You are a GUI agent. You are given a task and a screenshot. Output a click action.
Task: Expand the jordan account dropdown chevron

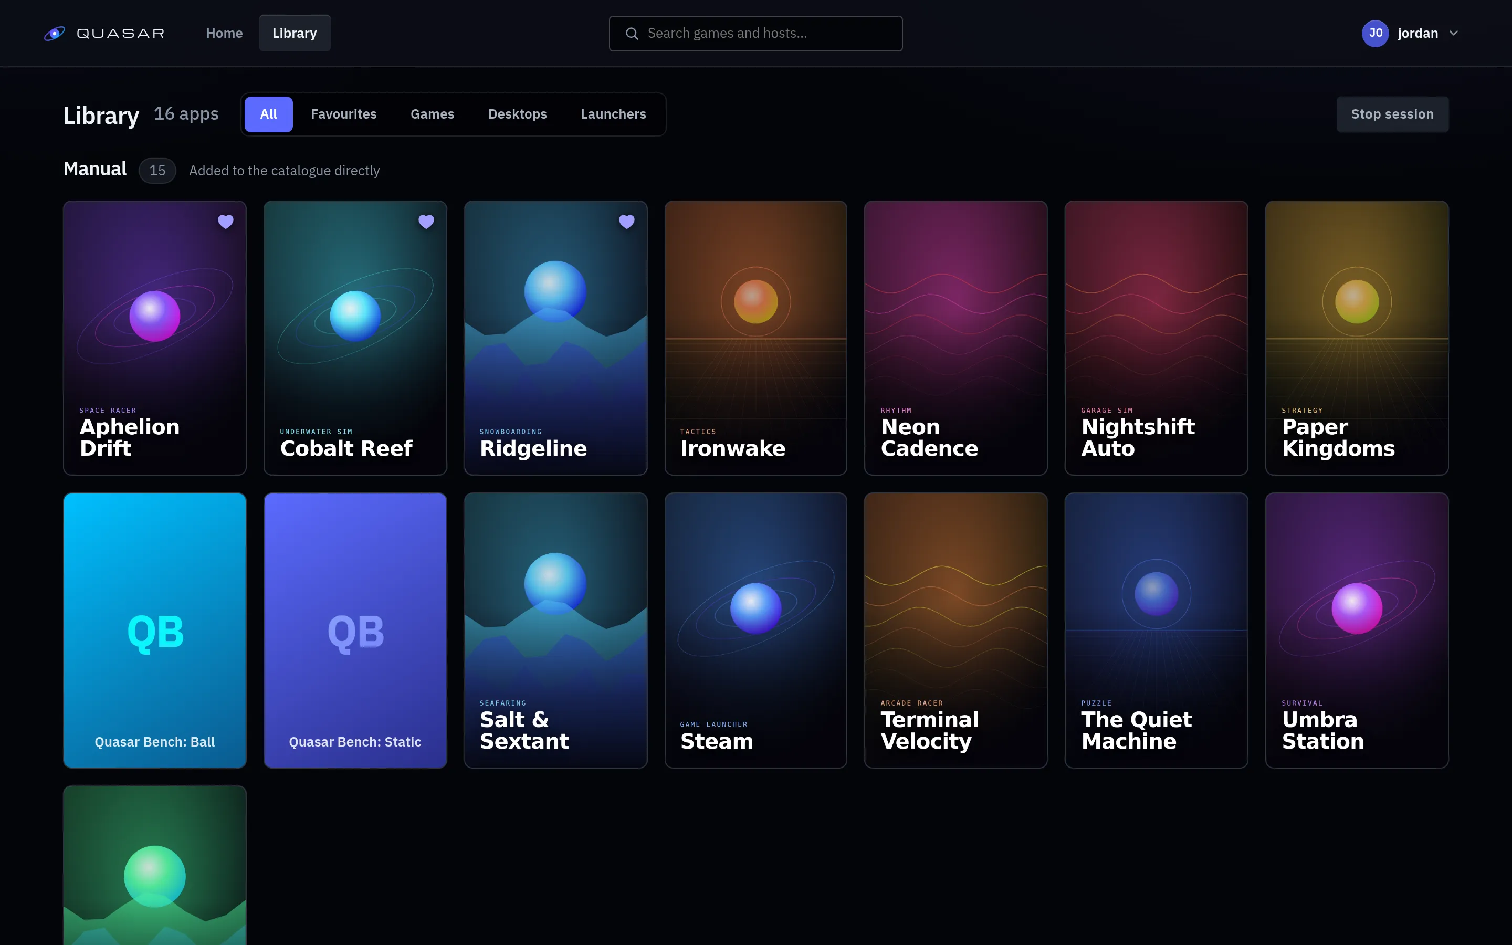[1453, 34]
